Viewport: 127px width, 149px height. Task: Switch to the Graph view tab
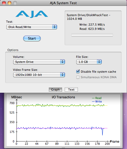pos(55,90)
